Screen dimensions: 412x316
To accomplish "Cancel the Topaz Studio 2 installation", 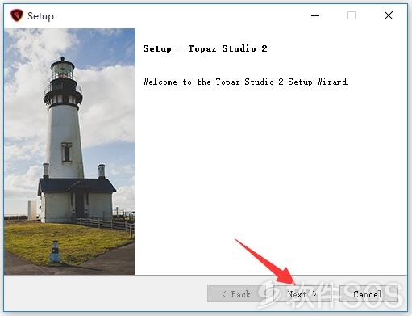I will coord(368,294).
